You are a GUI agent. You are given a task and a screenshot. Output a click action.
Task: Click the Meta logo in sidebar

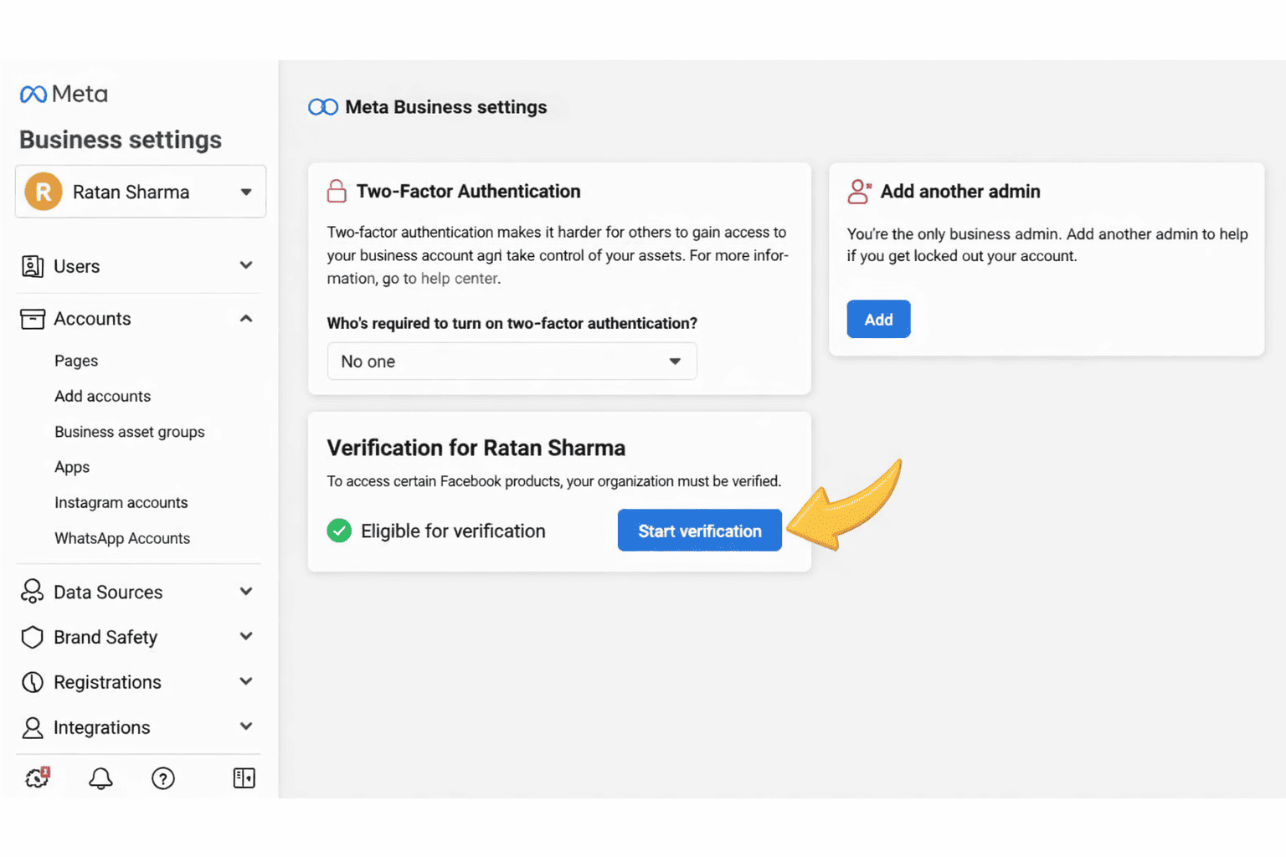click(x=64, y=94)
